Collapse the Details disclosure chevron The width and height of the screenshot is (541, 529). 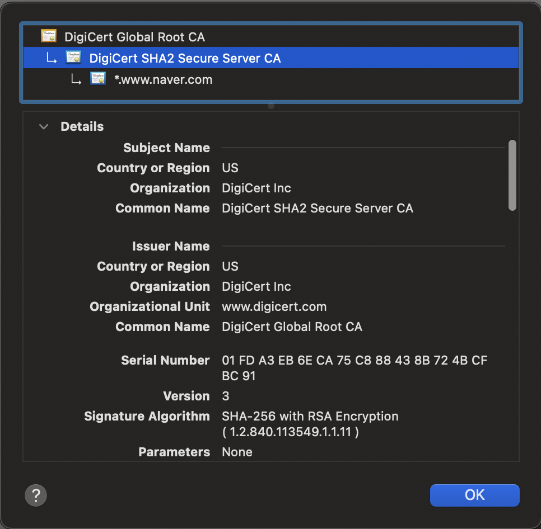point(44,127)
